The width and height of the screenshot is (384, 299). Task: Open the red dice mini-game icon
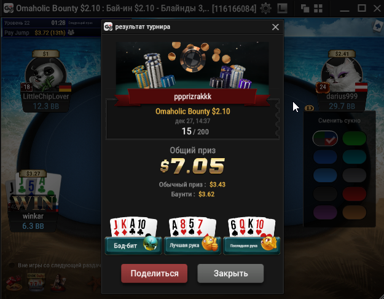(14, 283)
